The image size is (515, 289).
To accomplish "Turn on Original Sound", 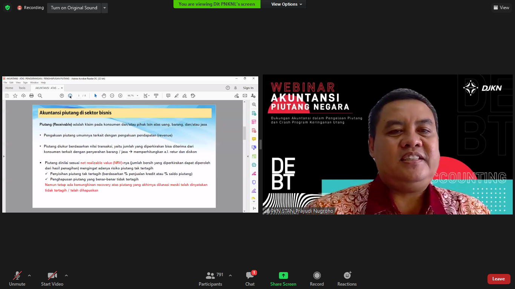I will [74, 8].
